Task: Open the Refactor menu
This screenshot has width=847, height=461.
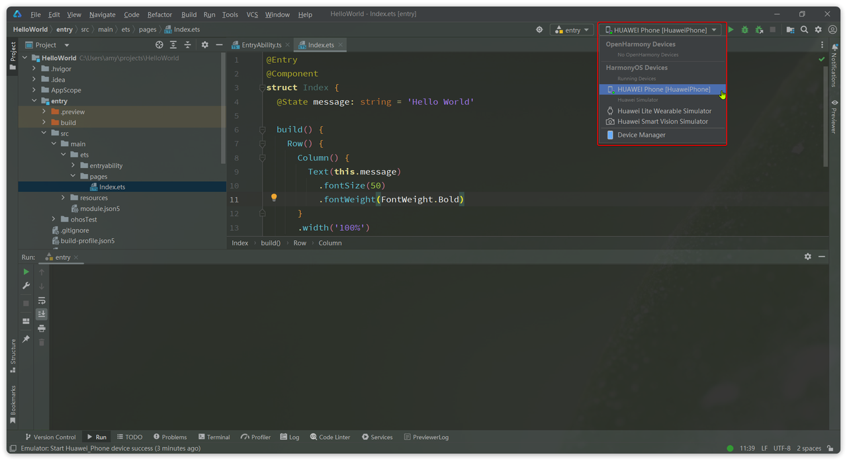Action: [159, 15]
